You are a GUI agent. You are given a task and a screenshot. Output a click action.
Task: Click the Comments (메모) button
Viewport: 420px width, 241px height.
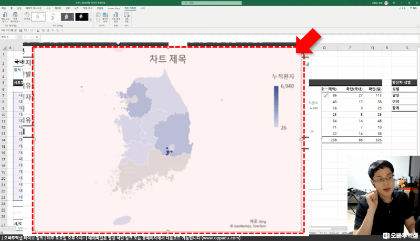click(413, 8)
